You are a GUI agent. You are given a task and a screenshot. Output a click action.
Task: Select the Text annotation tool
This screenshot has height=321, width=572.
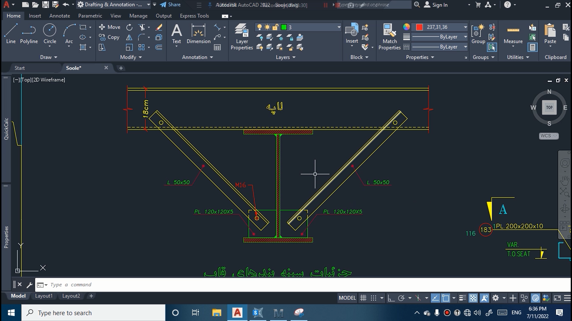tap(177, 33)
